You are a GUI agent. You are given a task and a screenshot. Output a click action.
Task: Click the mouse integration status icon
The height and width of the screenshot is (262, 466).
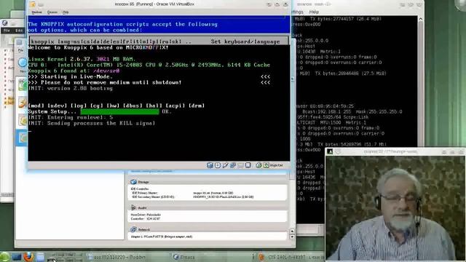pos(258,165)
